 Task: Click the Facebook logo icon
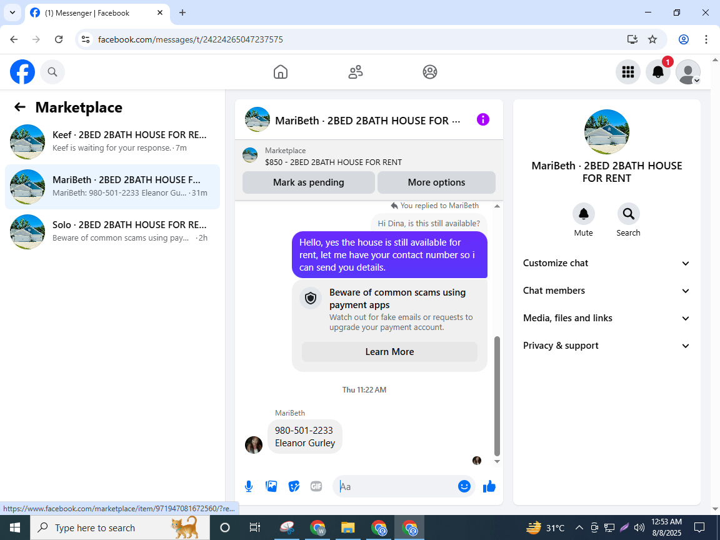(x=22, y=72)
